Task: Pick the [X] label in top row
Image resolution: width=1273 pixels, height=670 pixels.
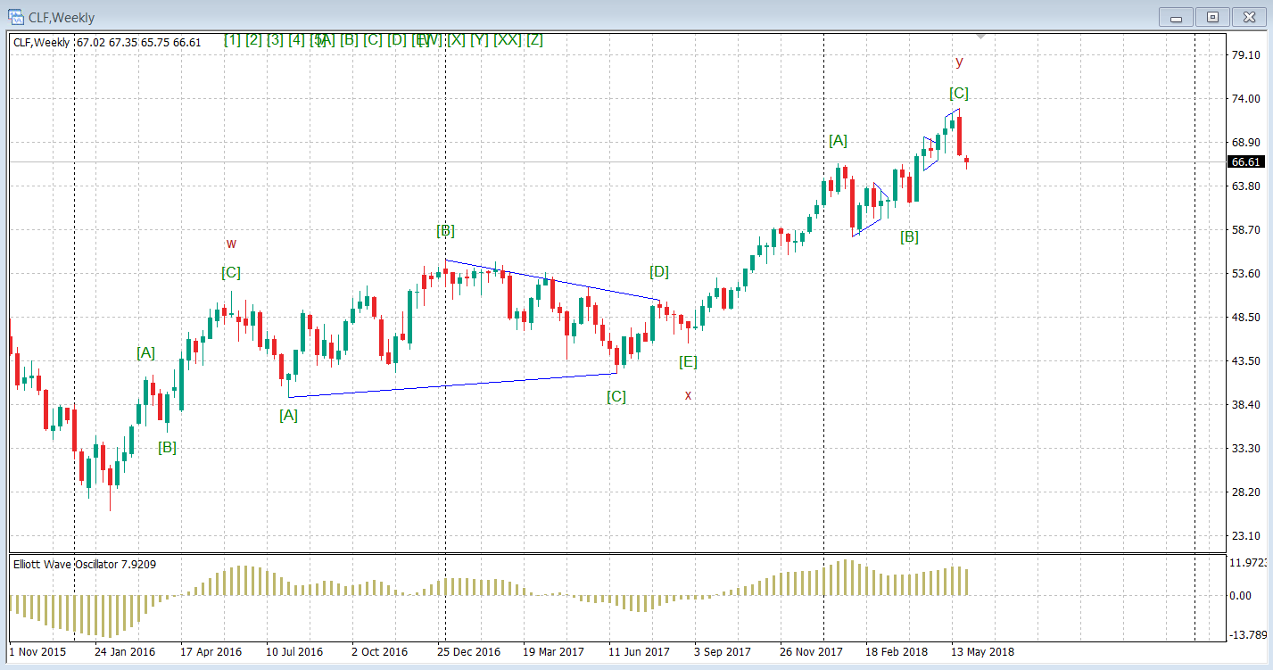Action: 457,40
